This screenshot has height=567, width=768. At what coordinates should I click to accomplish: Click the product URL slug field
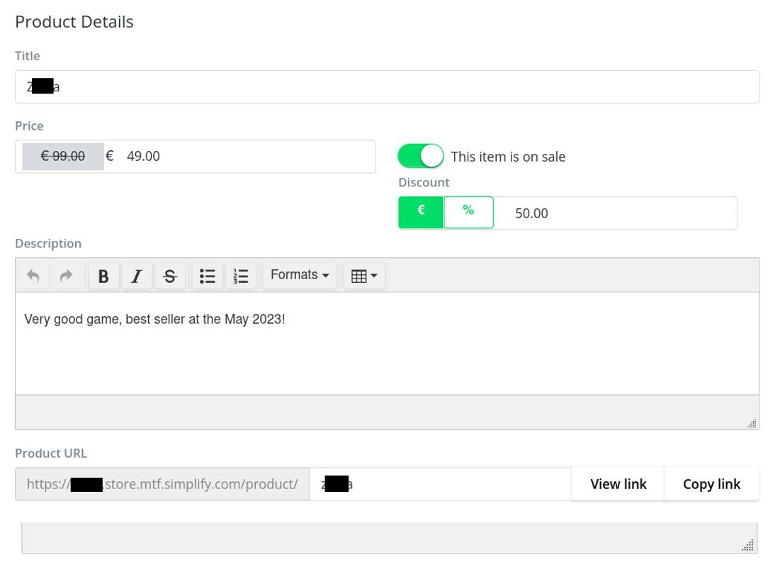point(439,484)
